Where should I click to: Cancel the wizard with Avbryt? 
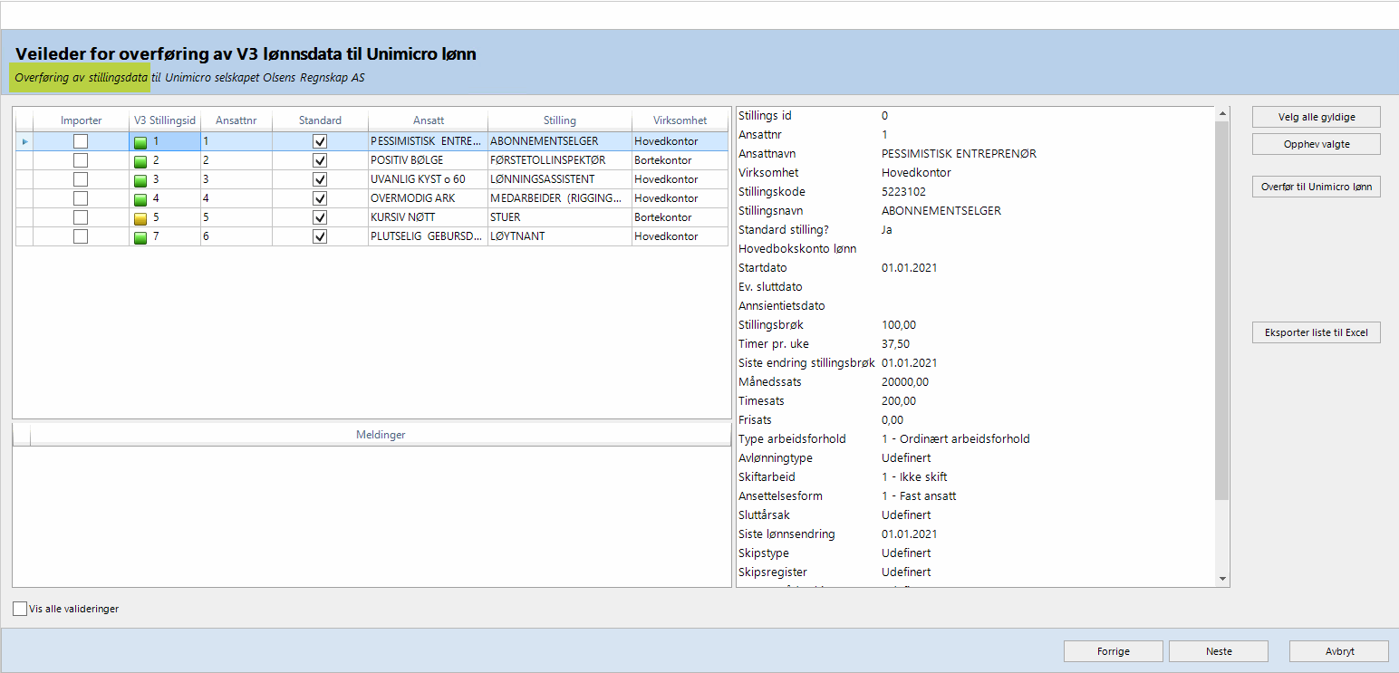click(1338, 651)
